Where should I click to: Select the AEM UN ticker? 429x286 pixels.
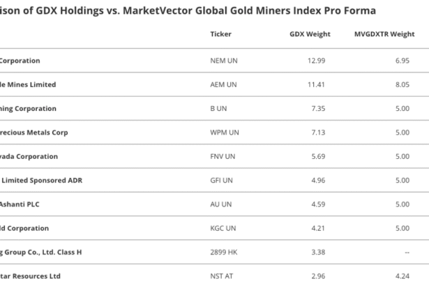coord(224,84)
